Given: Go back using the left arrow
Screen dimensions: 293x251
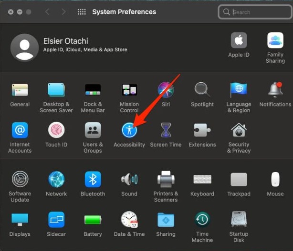Looking at the screenshot, I should [x=47, y=12].
